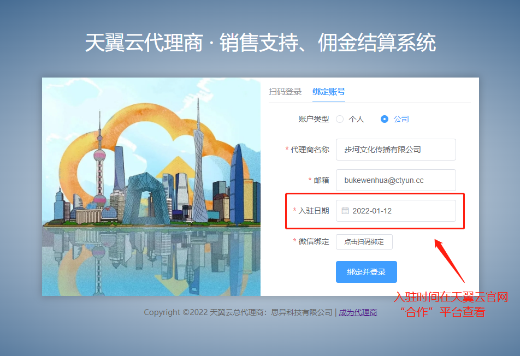
Task: Click the blue 绑定并登录 button
Action: (x=366, y=272)
